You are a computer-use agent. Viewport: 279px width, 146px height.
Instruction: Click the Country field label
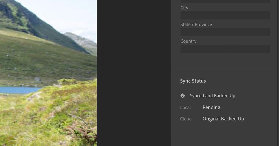point(189,41)
